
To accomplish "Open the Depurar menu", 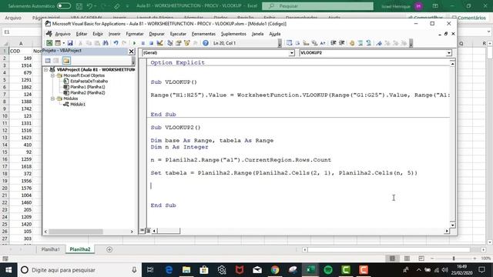I will pyautogui.click(x=156, y=34).
